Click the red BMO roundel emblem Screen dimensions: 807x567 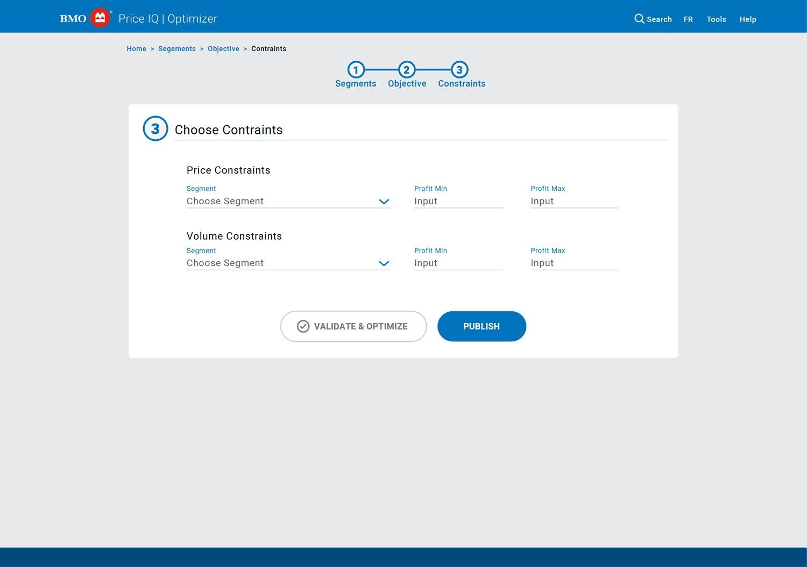(100, 17)
